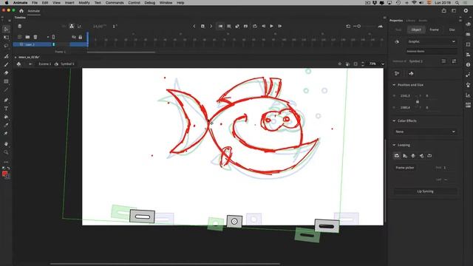Toggle lock all layers padlock

tap(81, 37)
